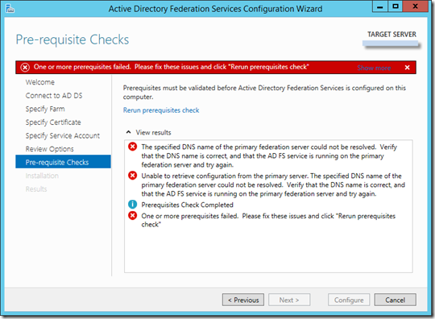Select the Specify Certificate step

click(x=53, y=122)
